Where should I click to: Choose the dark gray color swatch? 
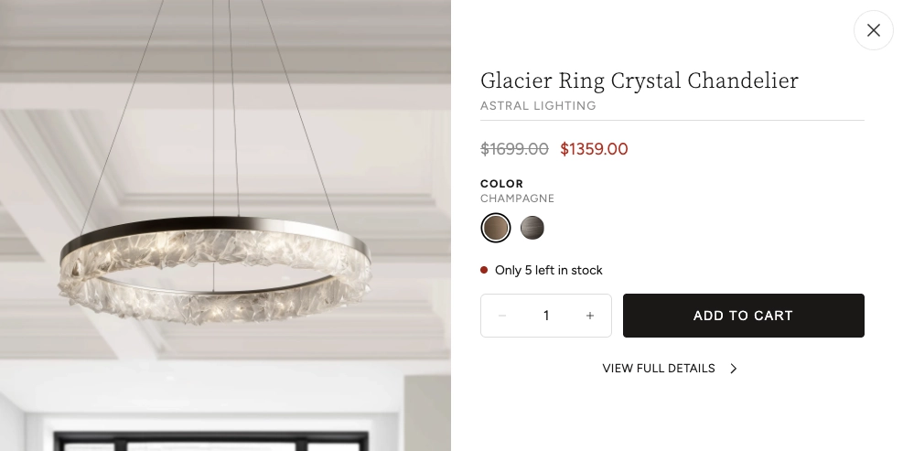click(532, 228)
